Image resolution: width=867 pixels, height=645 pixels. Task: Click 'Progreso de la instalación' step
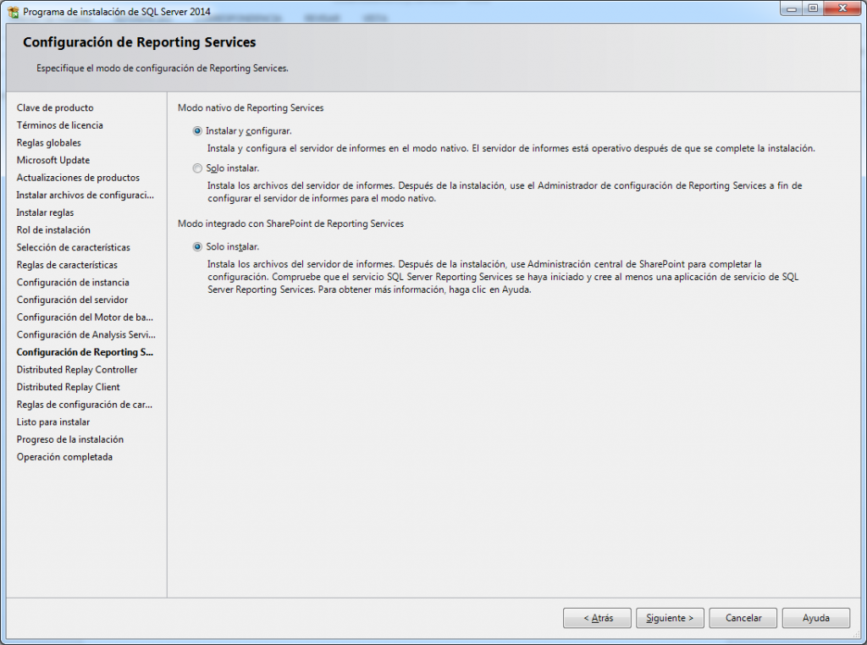(x=69, y=439)
